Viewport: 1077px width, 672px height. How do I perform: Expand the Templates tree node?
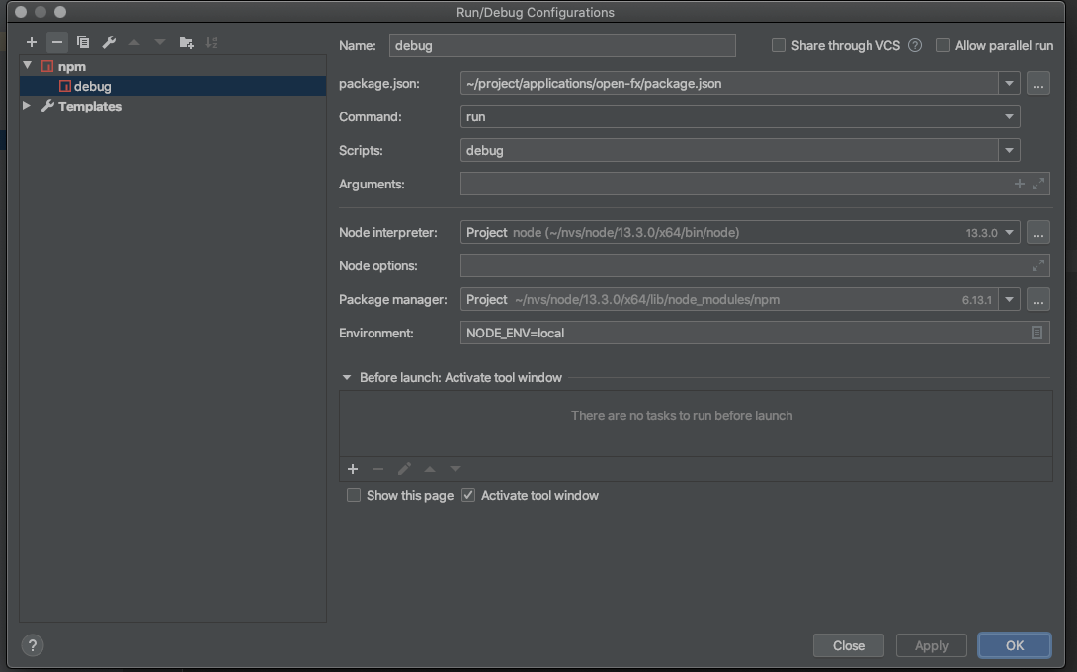[27, 106]
